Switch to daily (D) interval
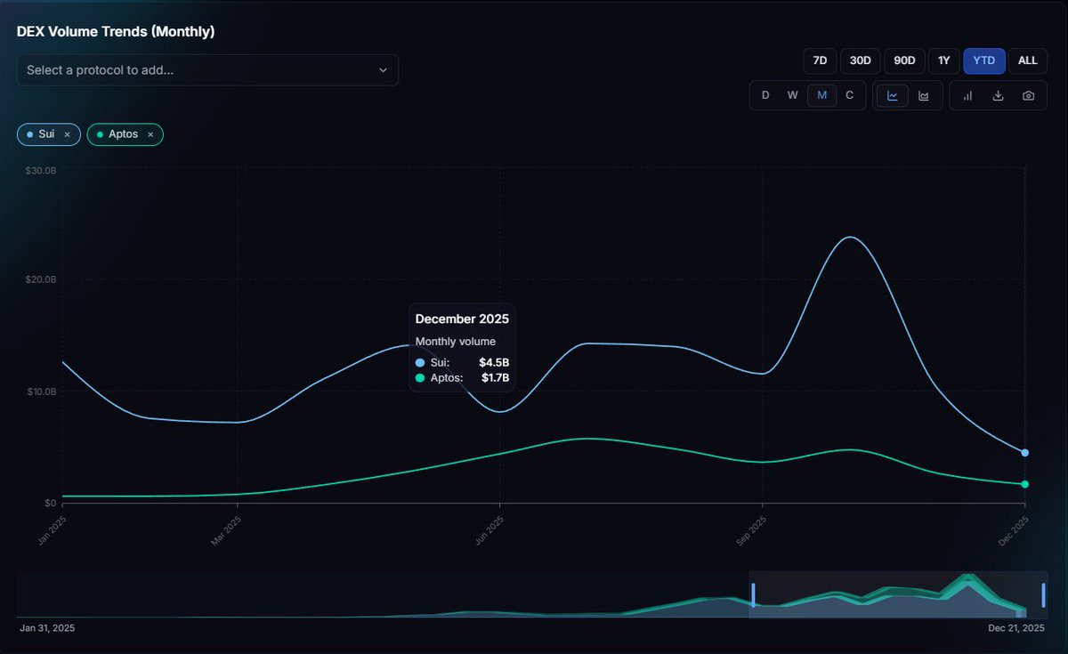The image size is (1068, 654). click(765, 96)
